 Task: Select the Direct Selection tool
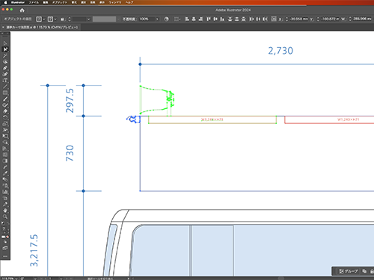(x=5, y=49)
